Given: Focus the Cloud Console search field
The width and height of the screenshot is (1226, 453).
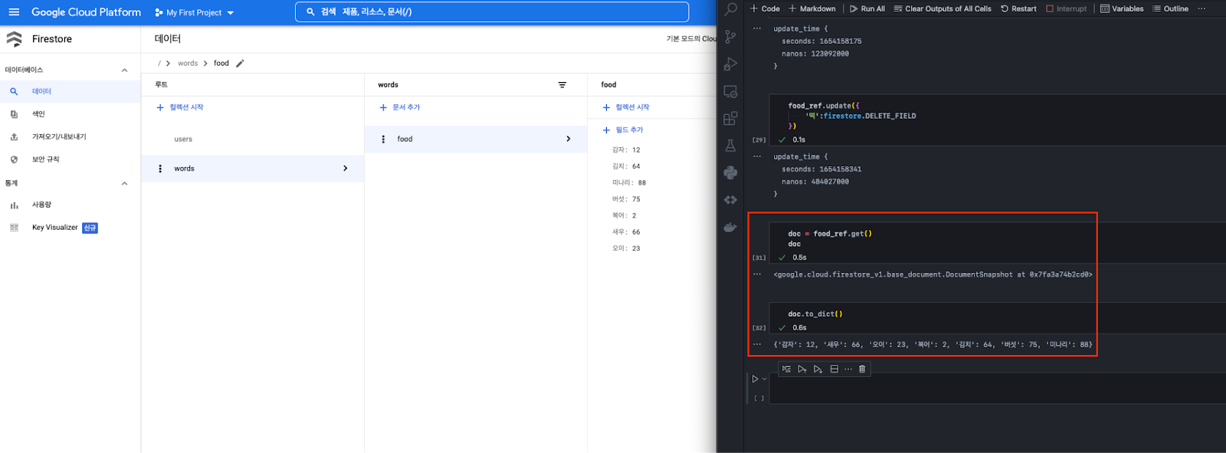Looking at the screenshot, I should [492, 11].
